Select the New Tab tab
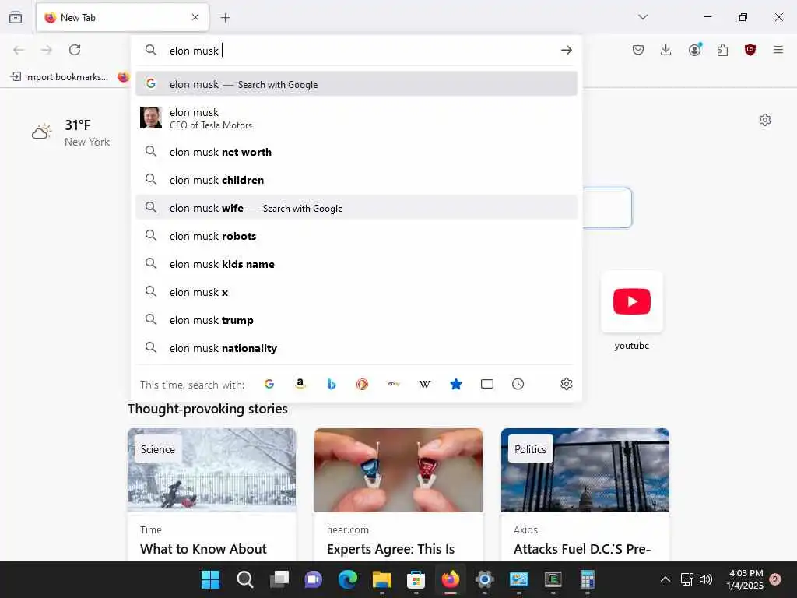The width and height of the screenshot is (797, 598). (122, 18)
